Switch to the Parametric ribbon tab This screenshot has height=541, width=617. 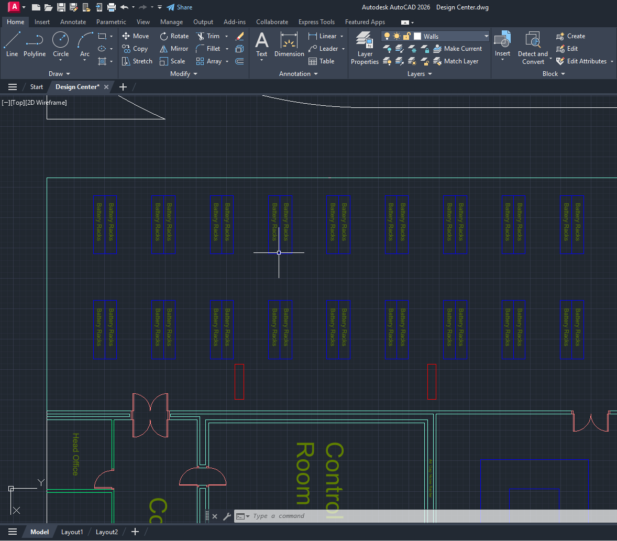click(111, 22)
